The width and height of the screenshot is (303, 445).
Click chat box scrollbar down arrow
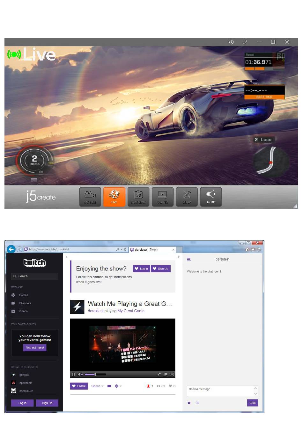tap(255, 394)
